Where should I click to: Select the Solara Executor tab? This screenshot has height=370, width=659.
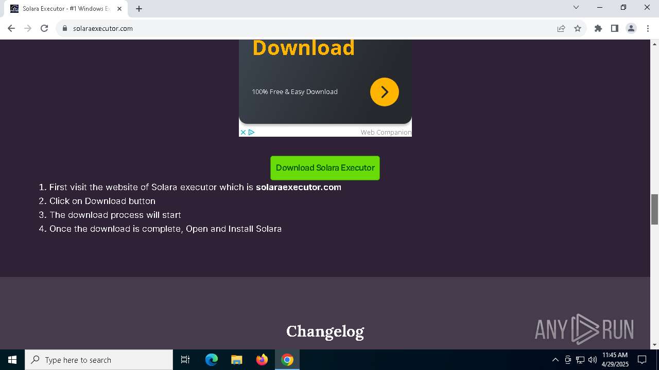pos(66,9)
